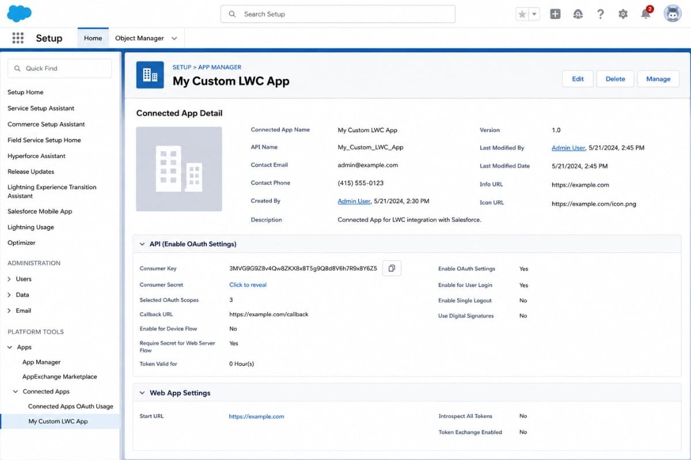Switch to the Home tab
This screenshot has width=691, height=460.
coord(93,38)
